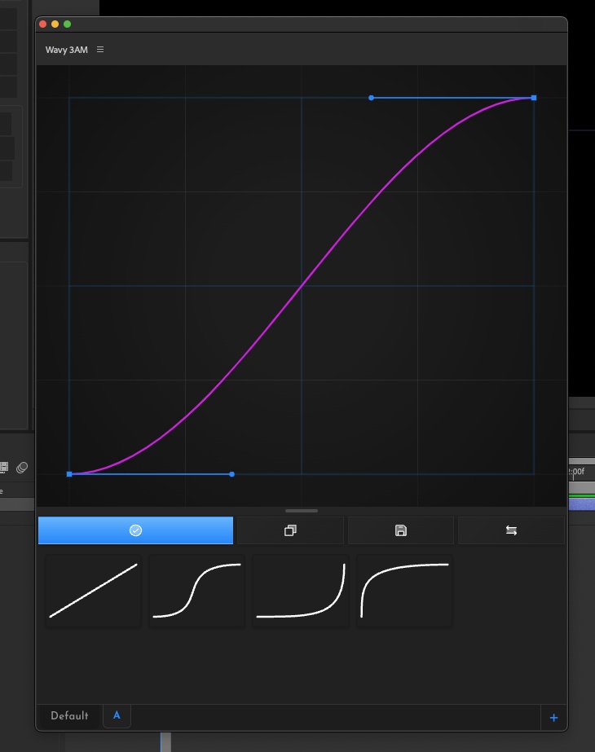Switch to the A preset tab

[117, 715]
